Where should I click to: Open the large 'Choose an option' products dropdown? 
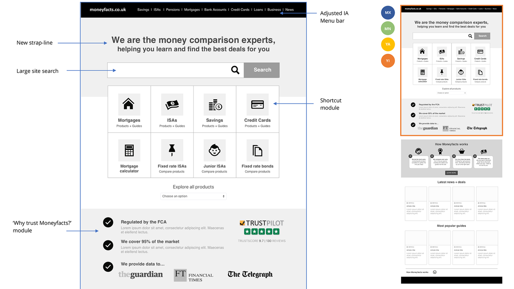coord(194,196)
